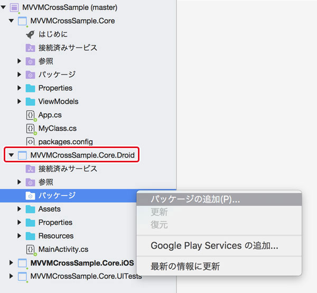Click the MVVMCrossSample.Core.Droid project icon
Image resolution: width=317 pixels, height=293 pixels.
[x=22, y=155]
